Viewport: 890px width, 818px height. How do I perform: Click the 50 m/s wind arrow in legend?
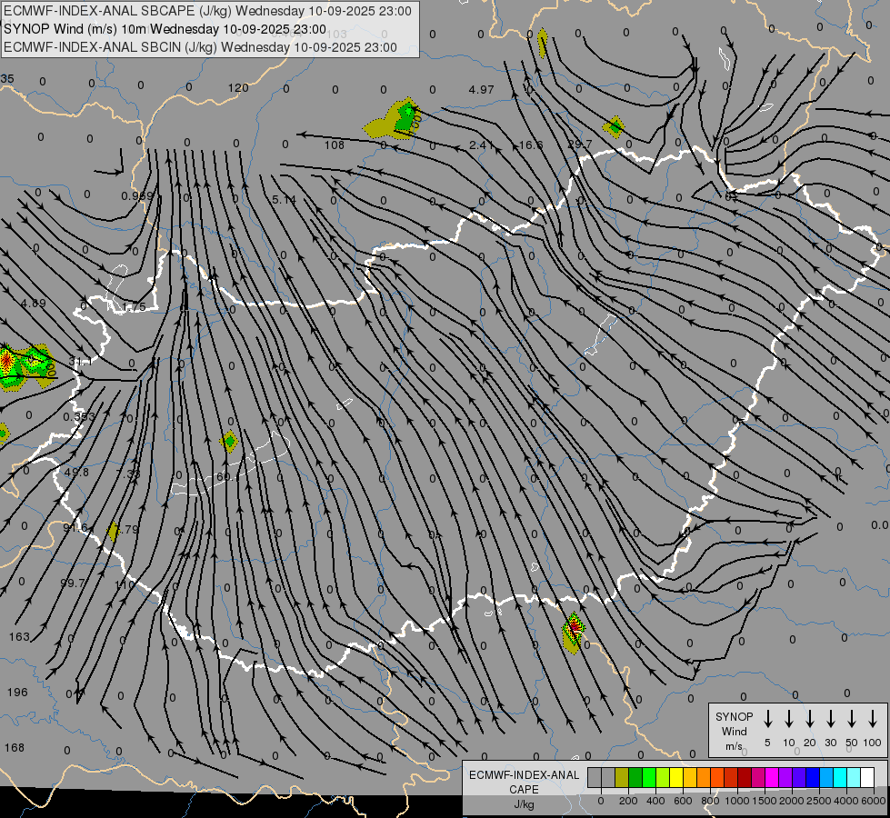[x=852, y=719]
